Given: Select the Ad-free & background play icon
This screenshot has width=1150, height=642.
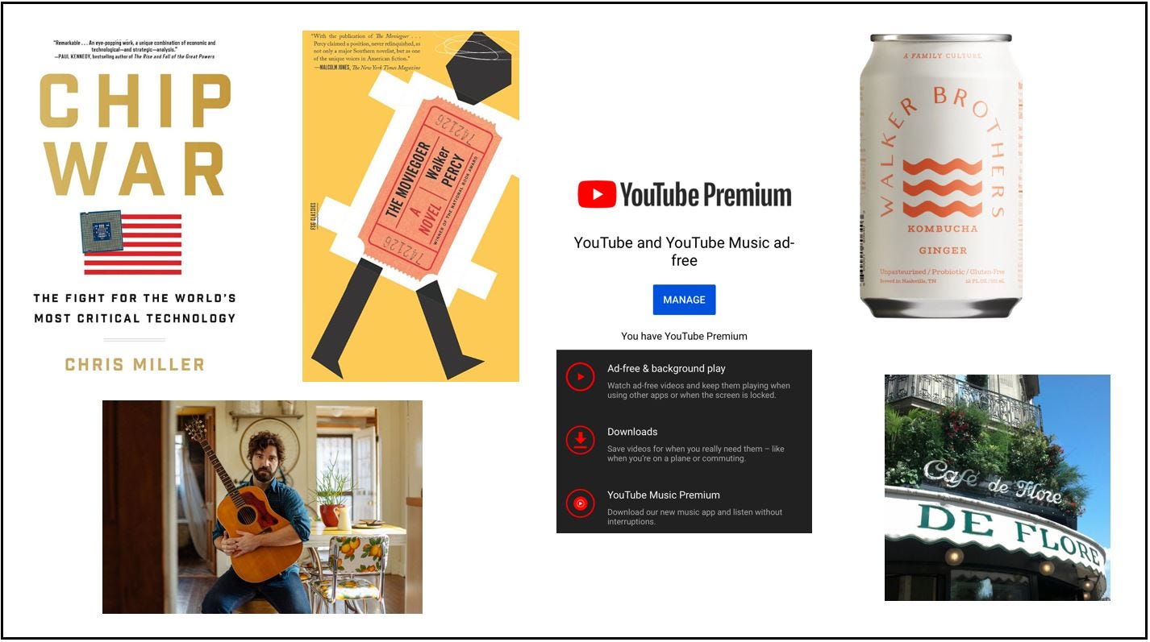Looking at the screenshot, I should coord(580,376).
